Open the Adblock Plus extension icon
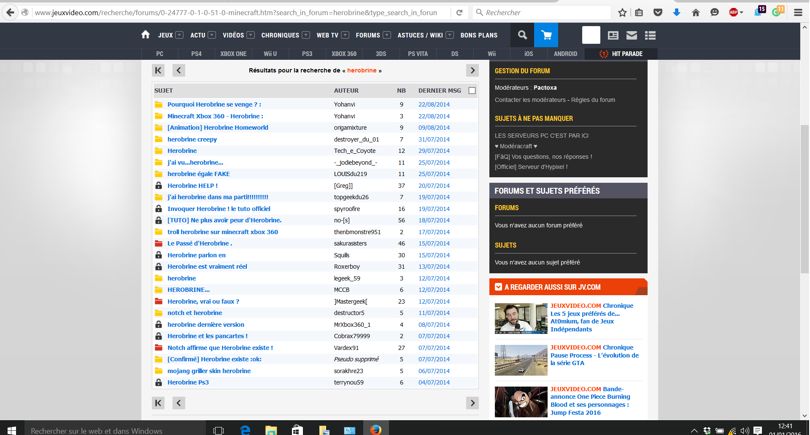The height and width of the screenshot is (435, 810). click(x=734, y=13)
